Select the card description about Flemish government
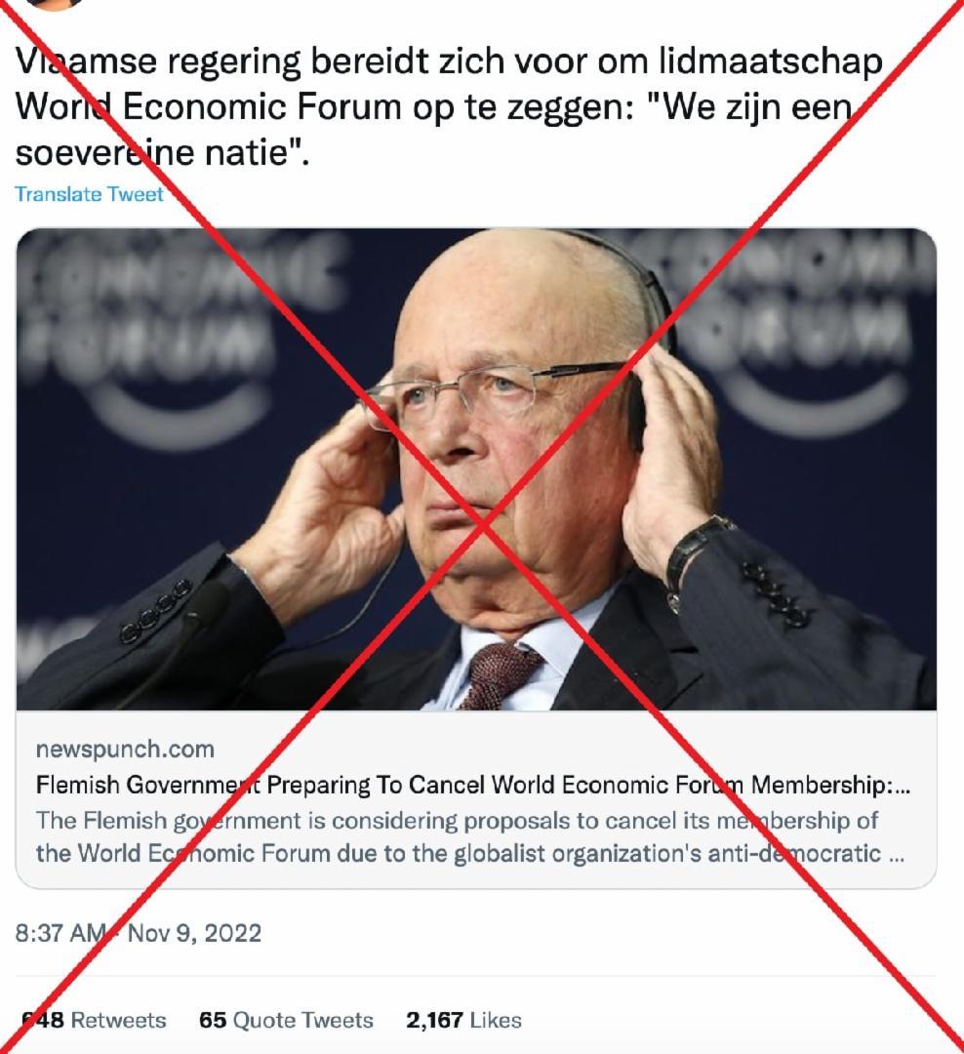This screenshot has height=1054, width=964. click(470, 836)
